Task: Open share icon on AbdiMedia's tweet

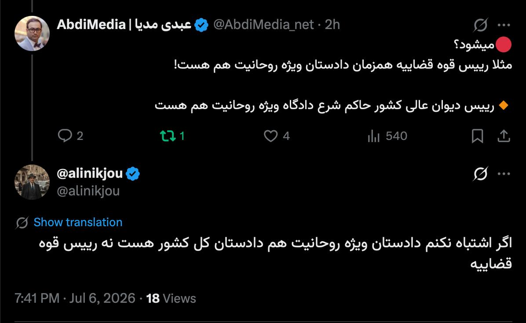Action: click(x=504, y=136)
